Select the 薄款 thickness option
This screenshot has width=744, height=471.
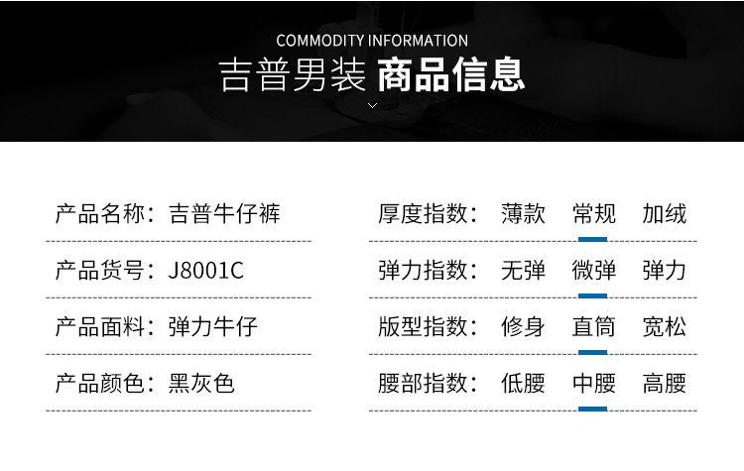tap(523, 214)
